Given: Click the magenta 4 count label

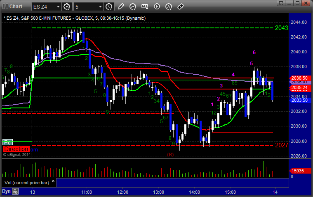Looking at the screenshot, I should [233, 75].
